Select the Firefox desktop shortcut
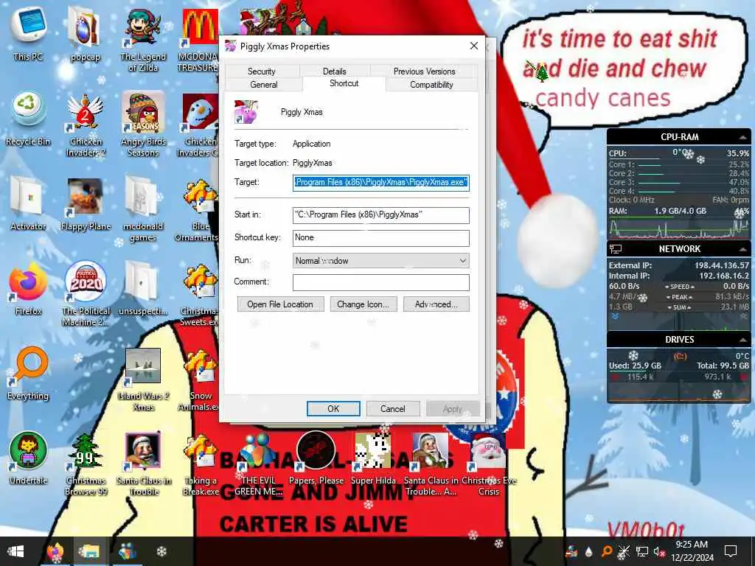 click(28, 288)
